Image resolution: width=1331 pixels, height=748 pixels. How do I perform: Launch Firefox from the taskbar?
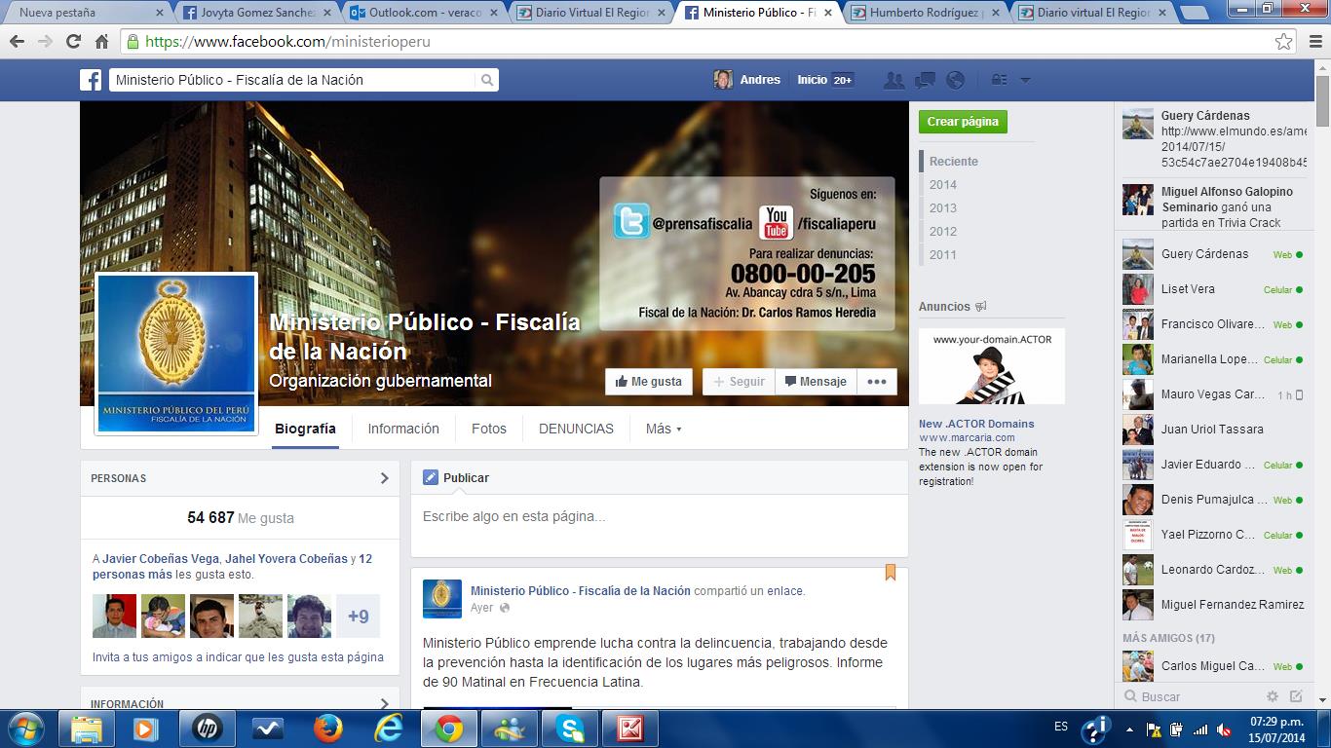coord(328,729)
